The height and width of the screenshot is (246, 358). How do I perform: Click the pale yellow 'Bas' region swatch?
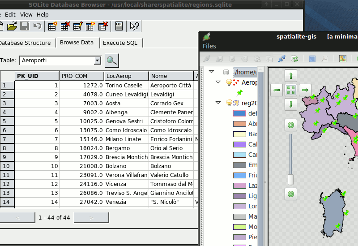[239, 134]
